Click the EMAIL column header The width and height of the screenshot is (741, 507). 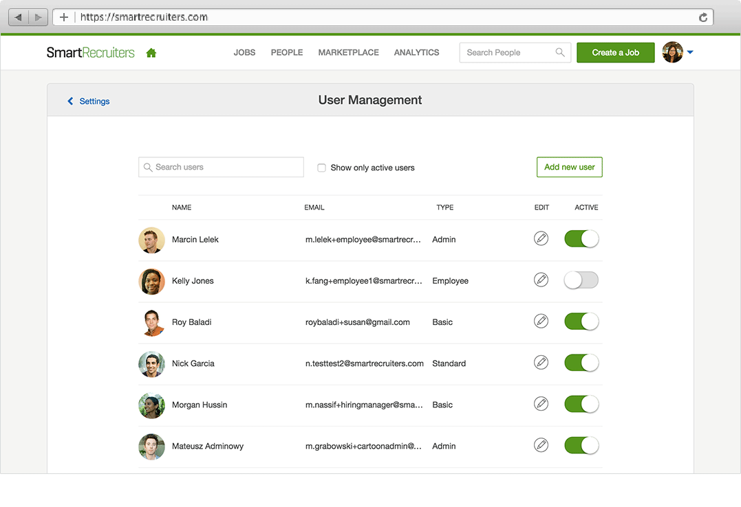click(x=314, y=207)
